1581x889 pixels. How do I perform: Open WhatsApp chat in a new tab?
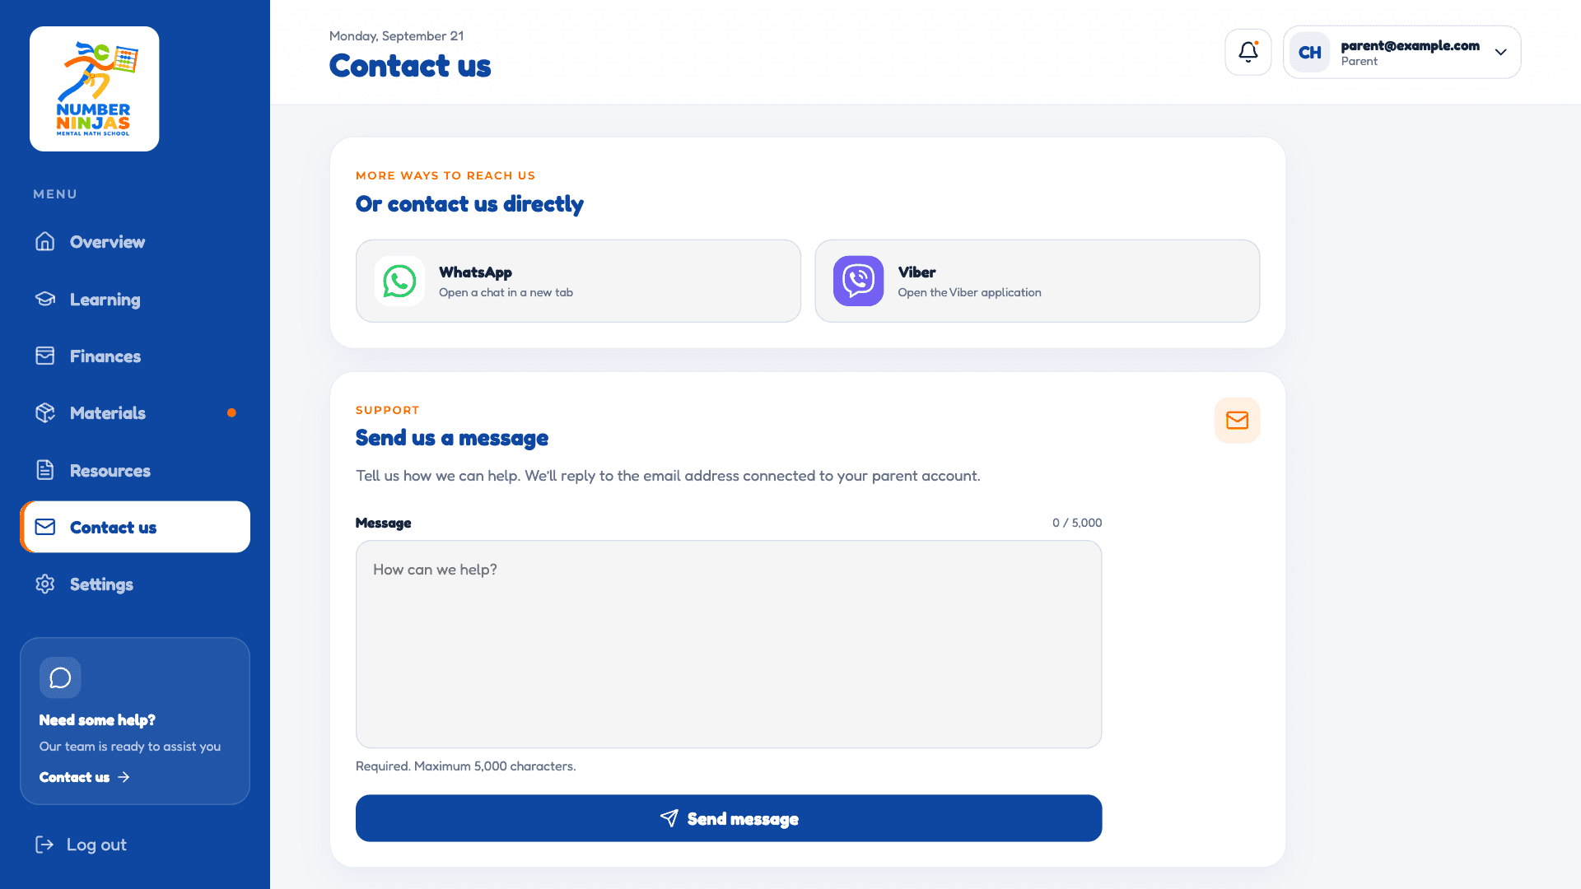click(578, 281)
